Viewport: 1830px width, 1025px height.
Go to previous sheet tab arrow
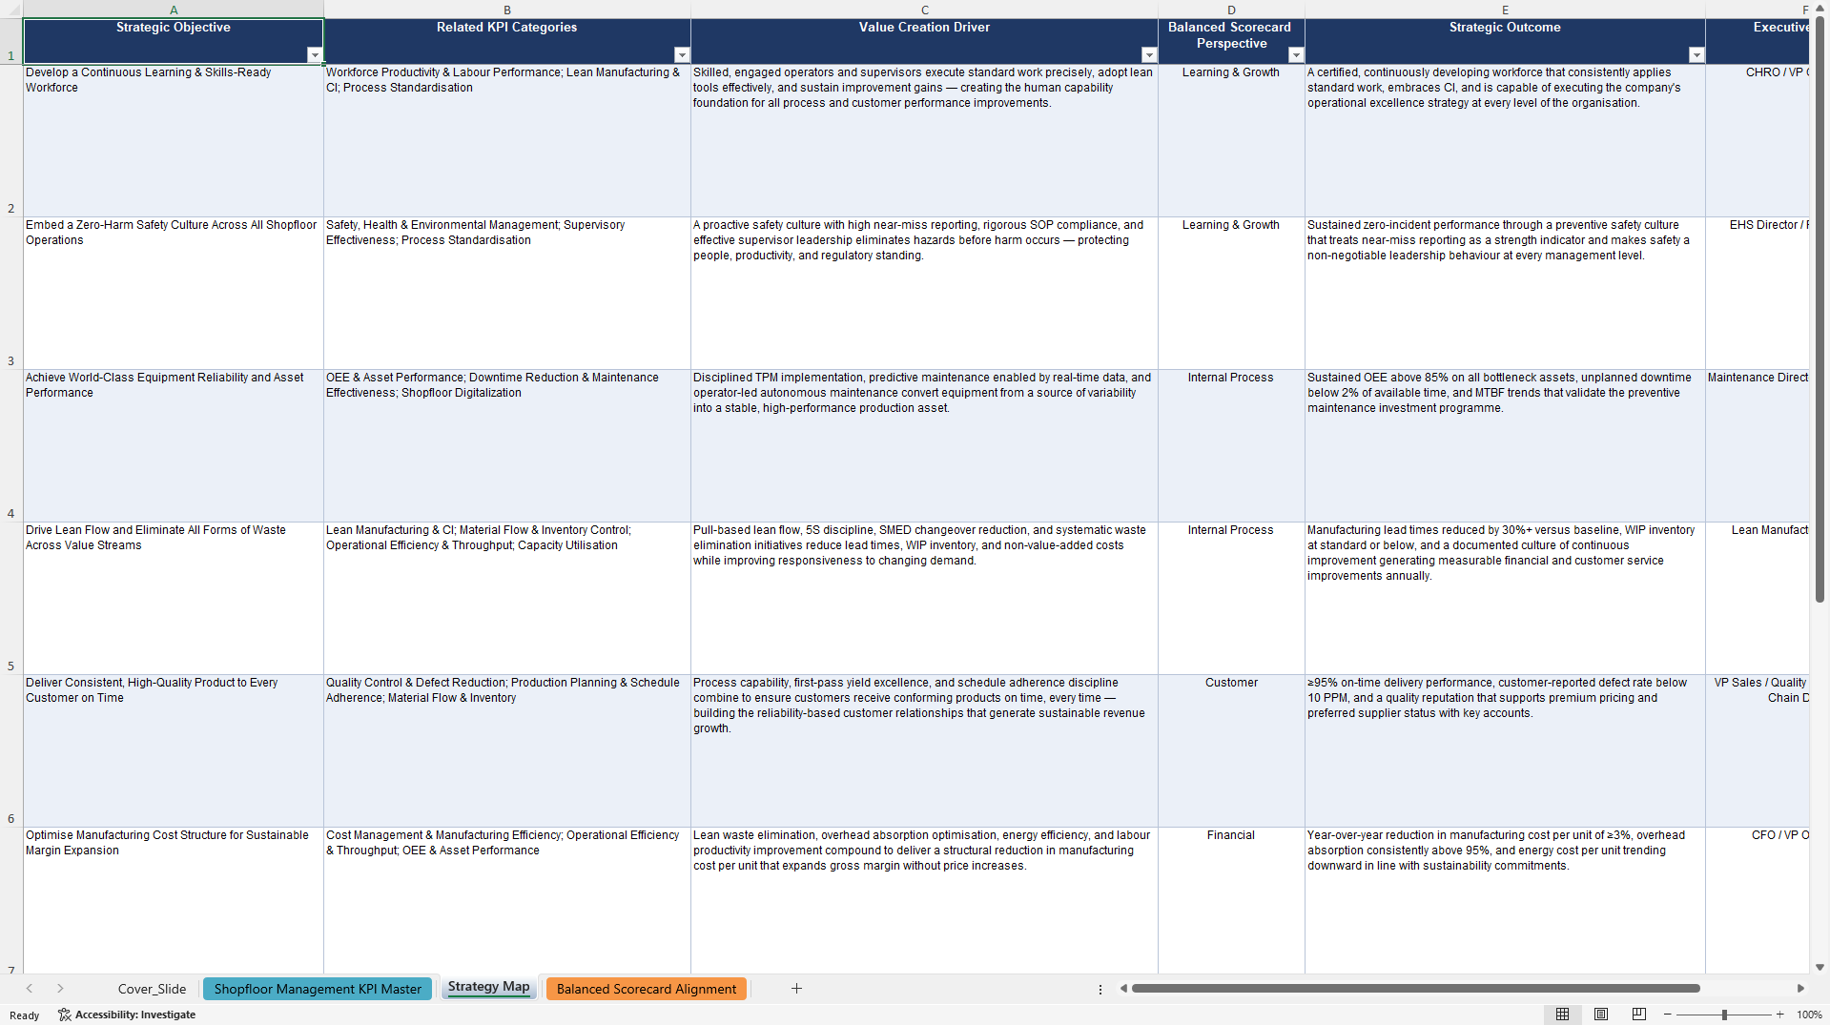pos(30,989)
